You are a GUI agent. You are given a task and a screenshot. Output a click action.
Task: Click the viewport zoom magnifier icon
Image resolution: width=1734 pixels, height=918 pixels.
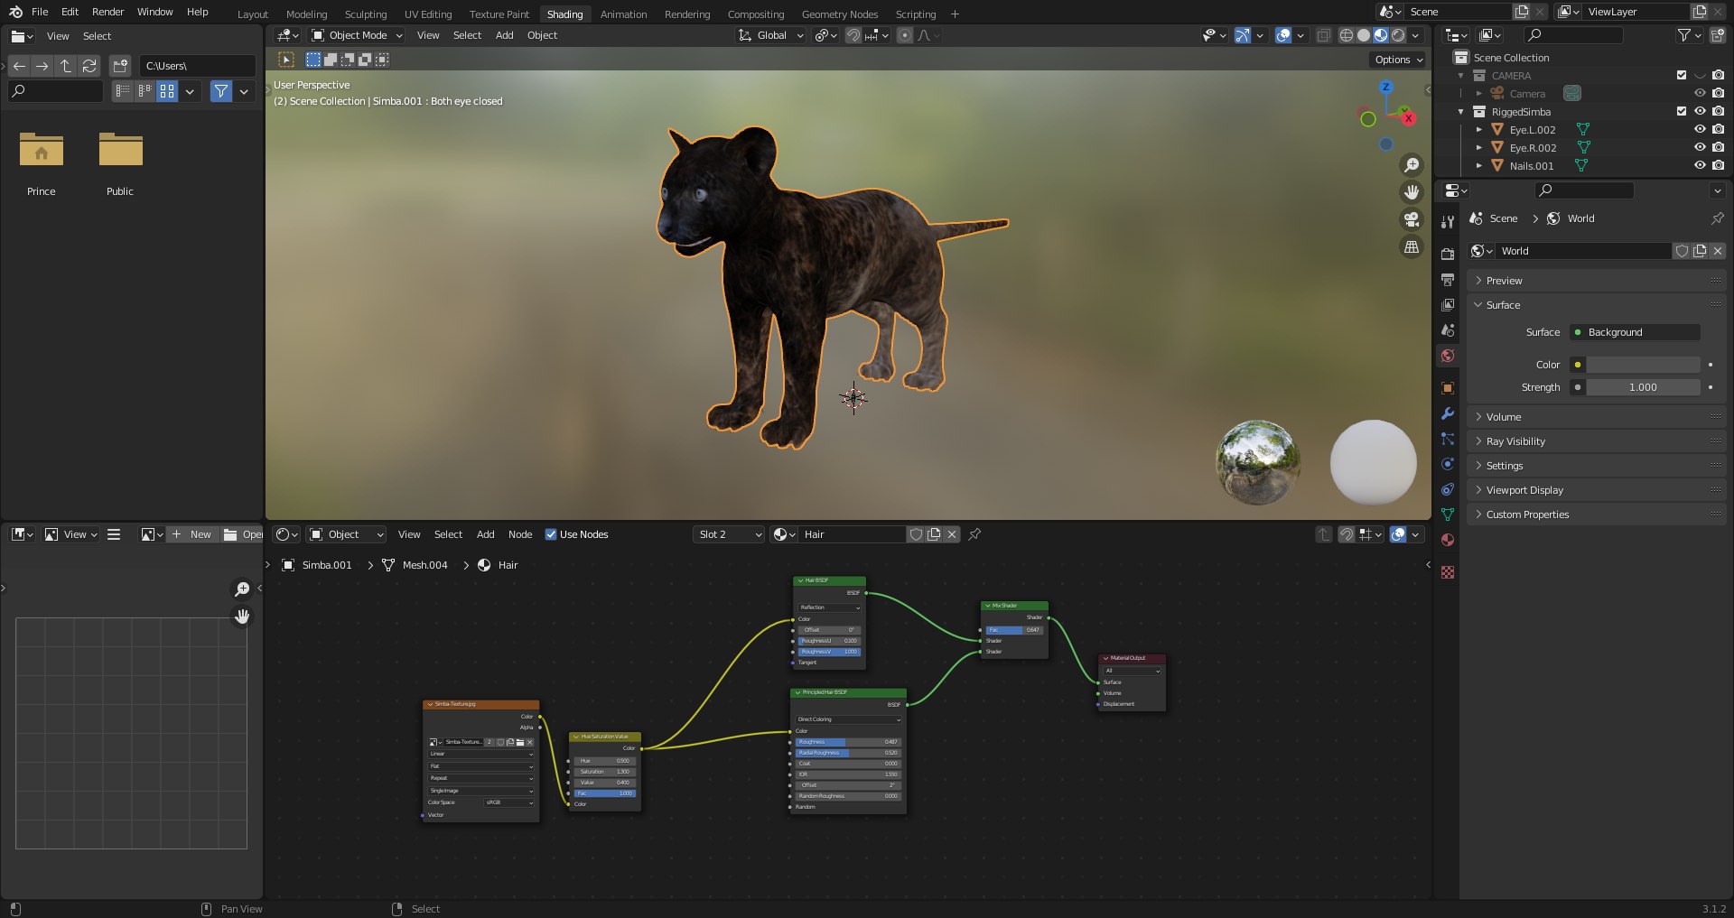[x=1411, y=165]
